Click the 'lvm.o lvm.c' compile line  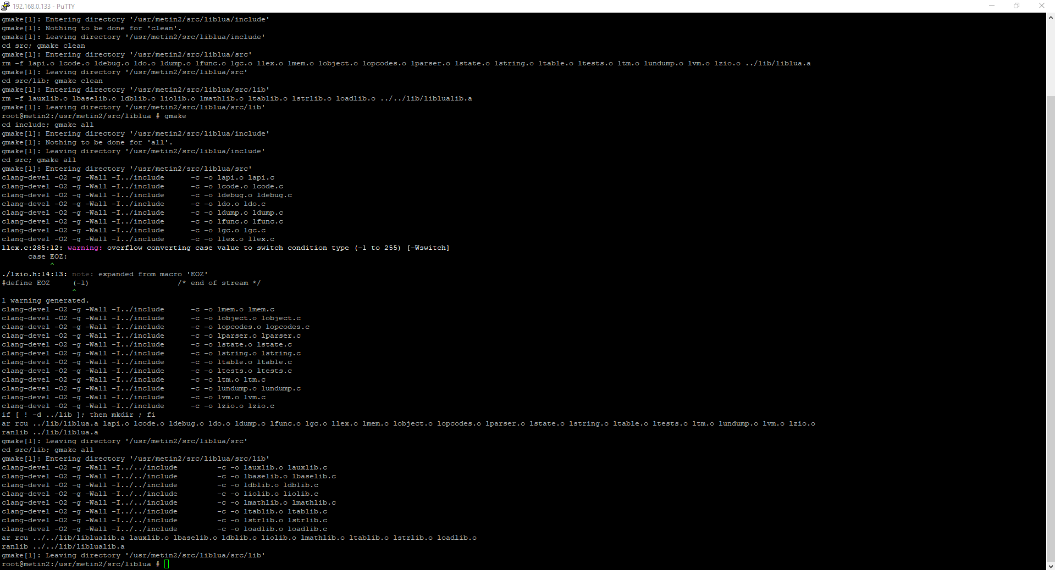click(x=134, y=397)
